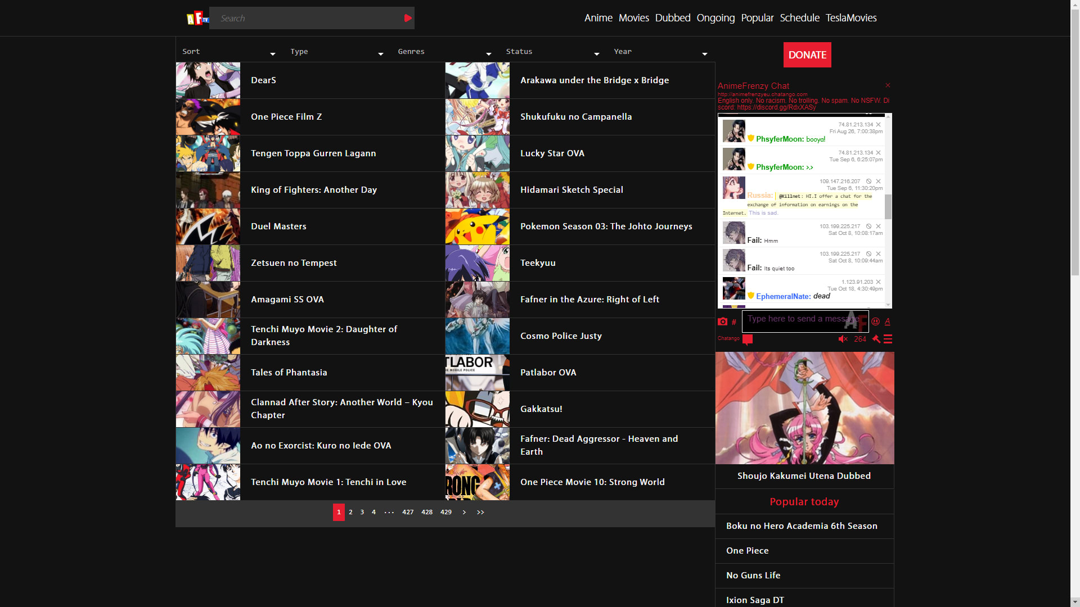Delete the Russia user's message

pos(879,182)
